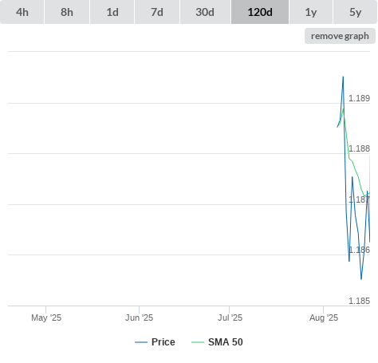Click the blue Price legend line swatch
378x363 pixels.
[141, 342]
